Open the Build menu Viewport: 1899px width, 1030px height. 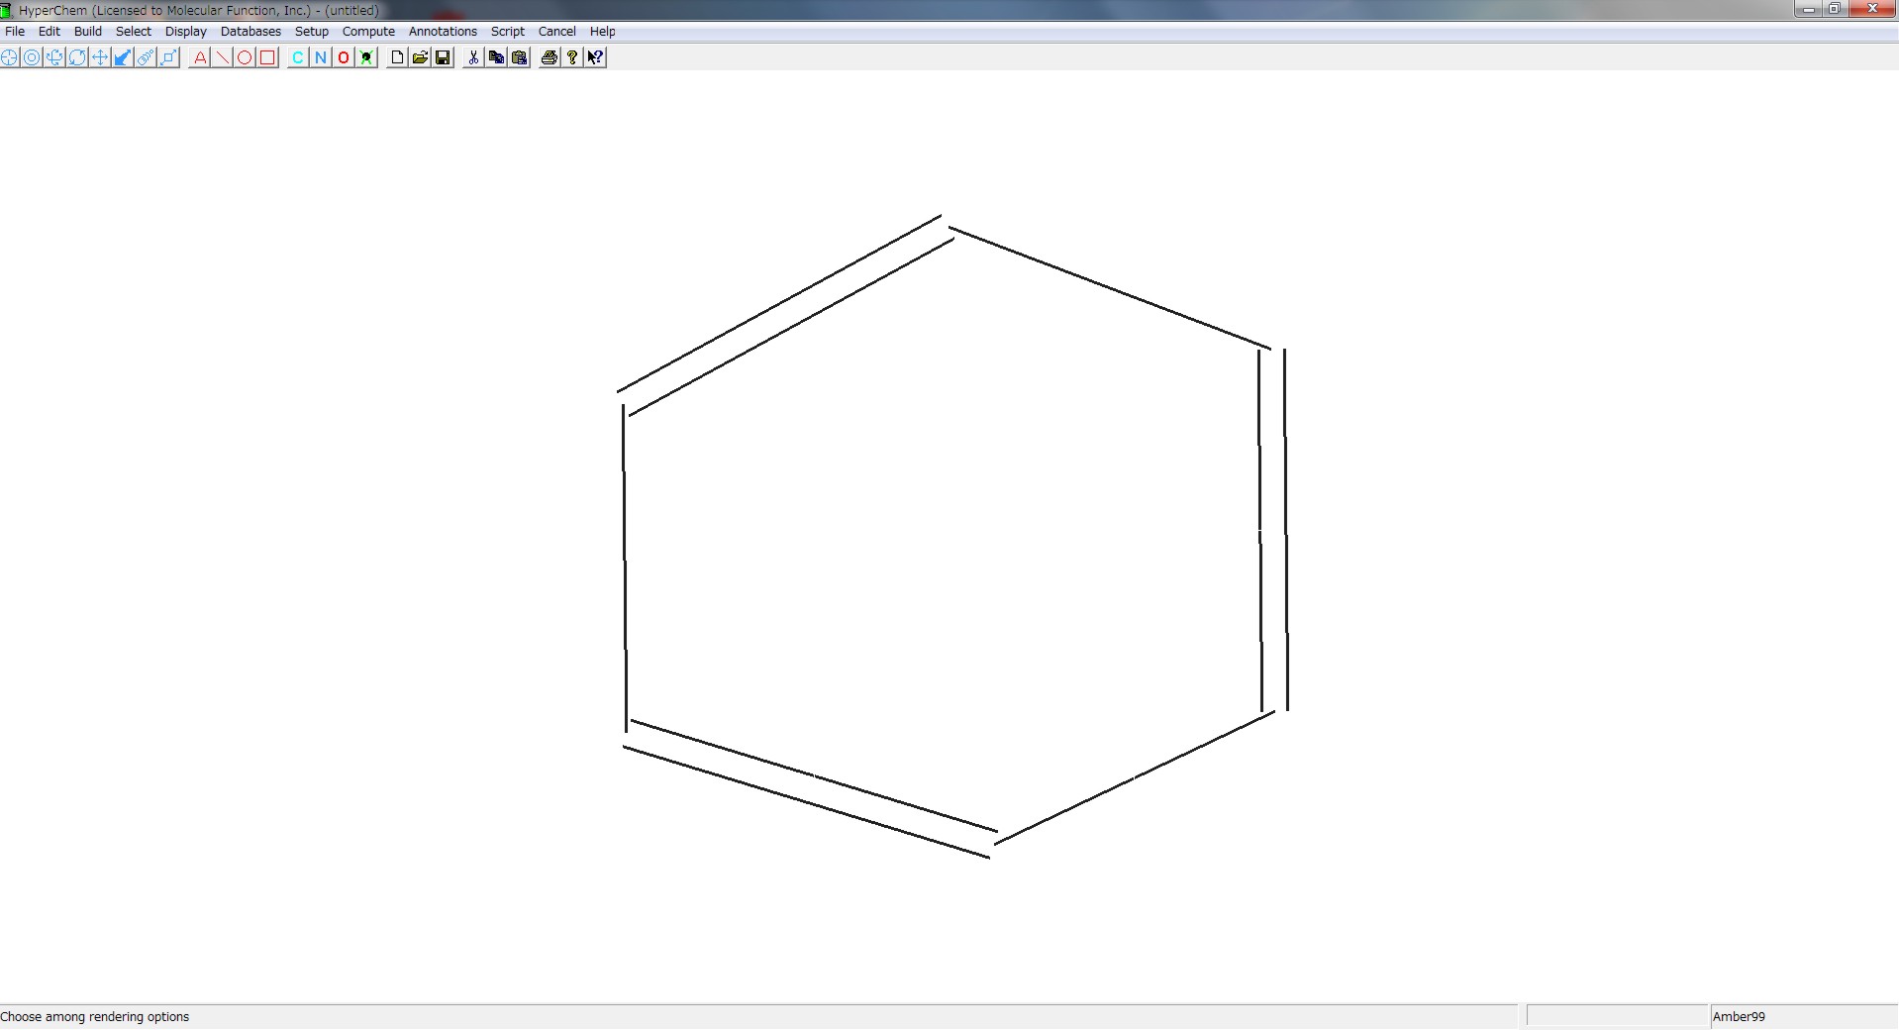click(x=88, y=32)
